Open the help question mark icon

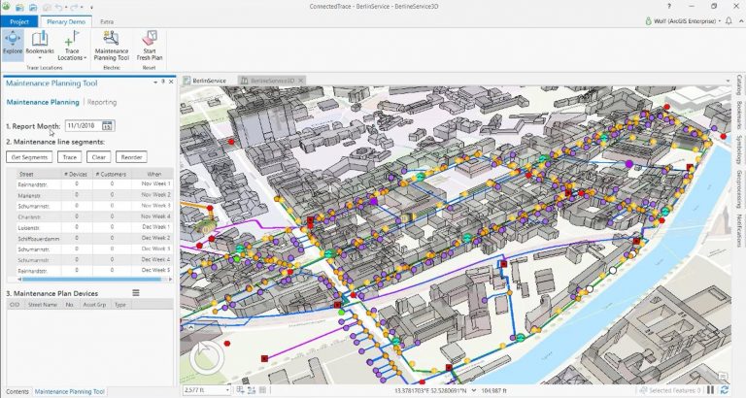[669, 7]
